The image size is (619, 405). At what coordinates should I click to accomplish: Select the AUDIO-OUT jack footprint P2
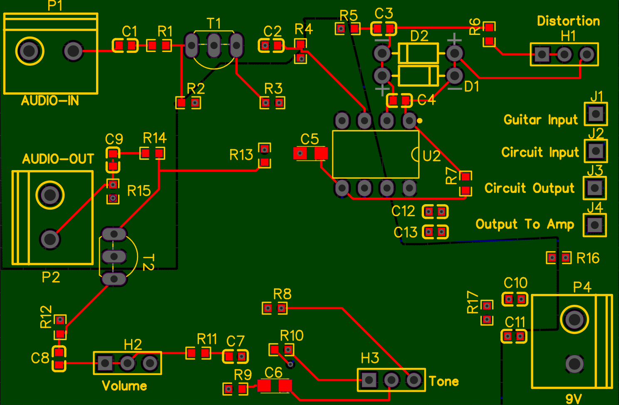tap(52, 218)
